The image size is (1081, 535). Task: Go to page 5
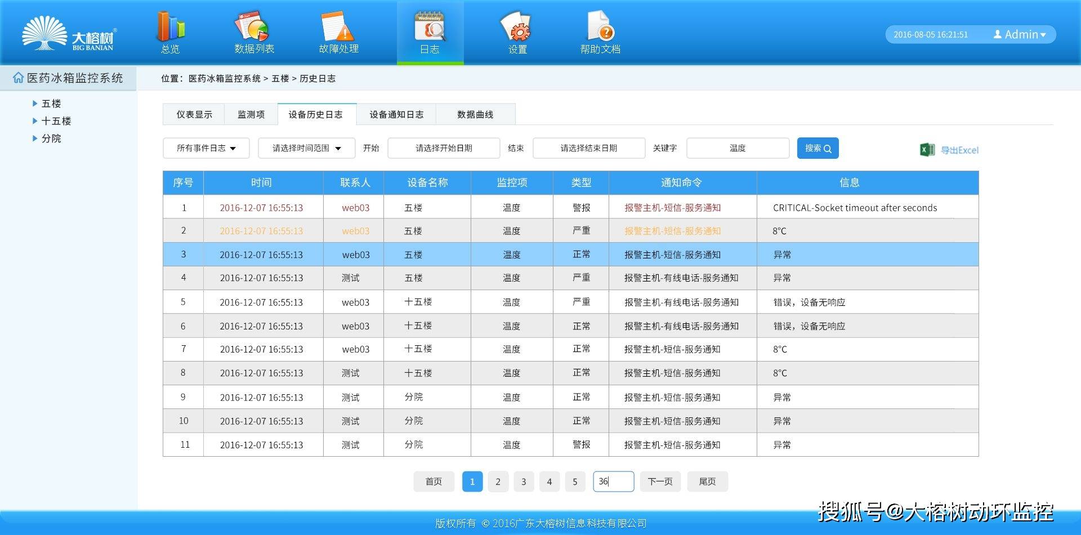pyautogui.click(x=575, y=481)
